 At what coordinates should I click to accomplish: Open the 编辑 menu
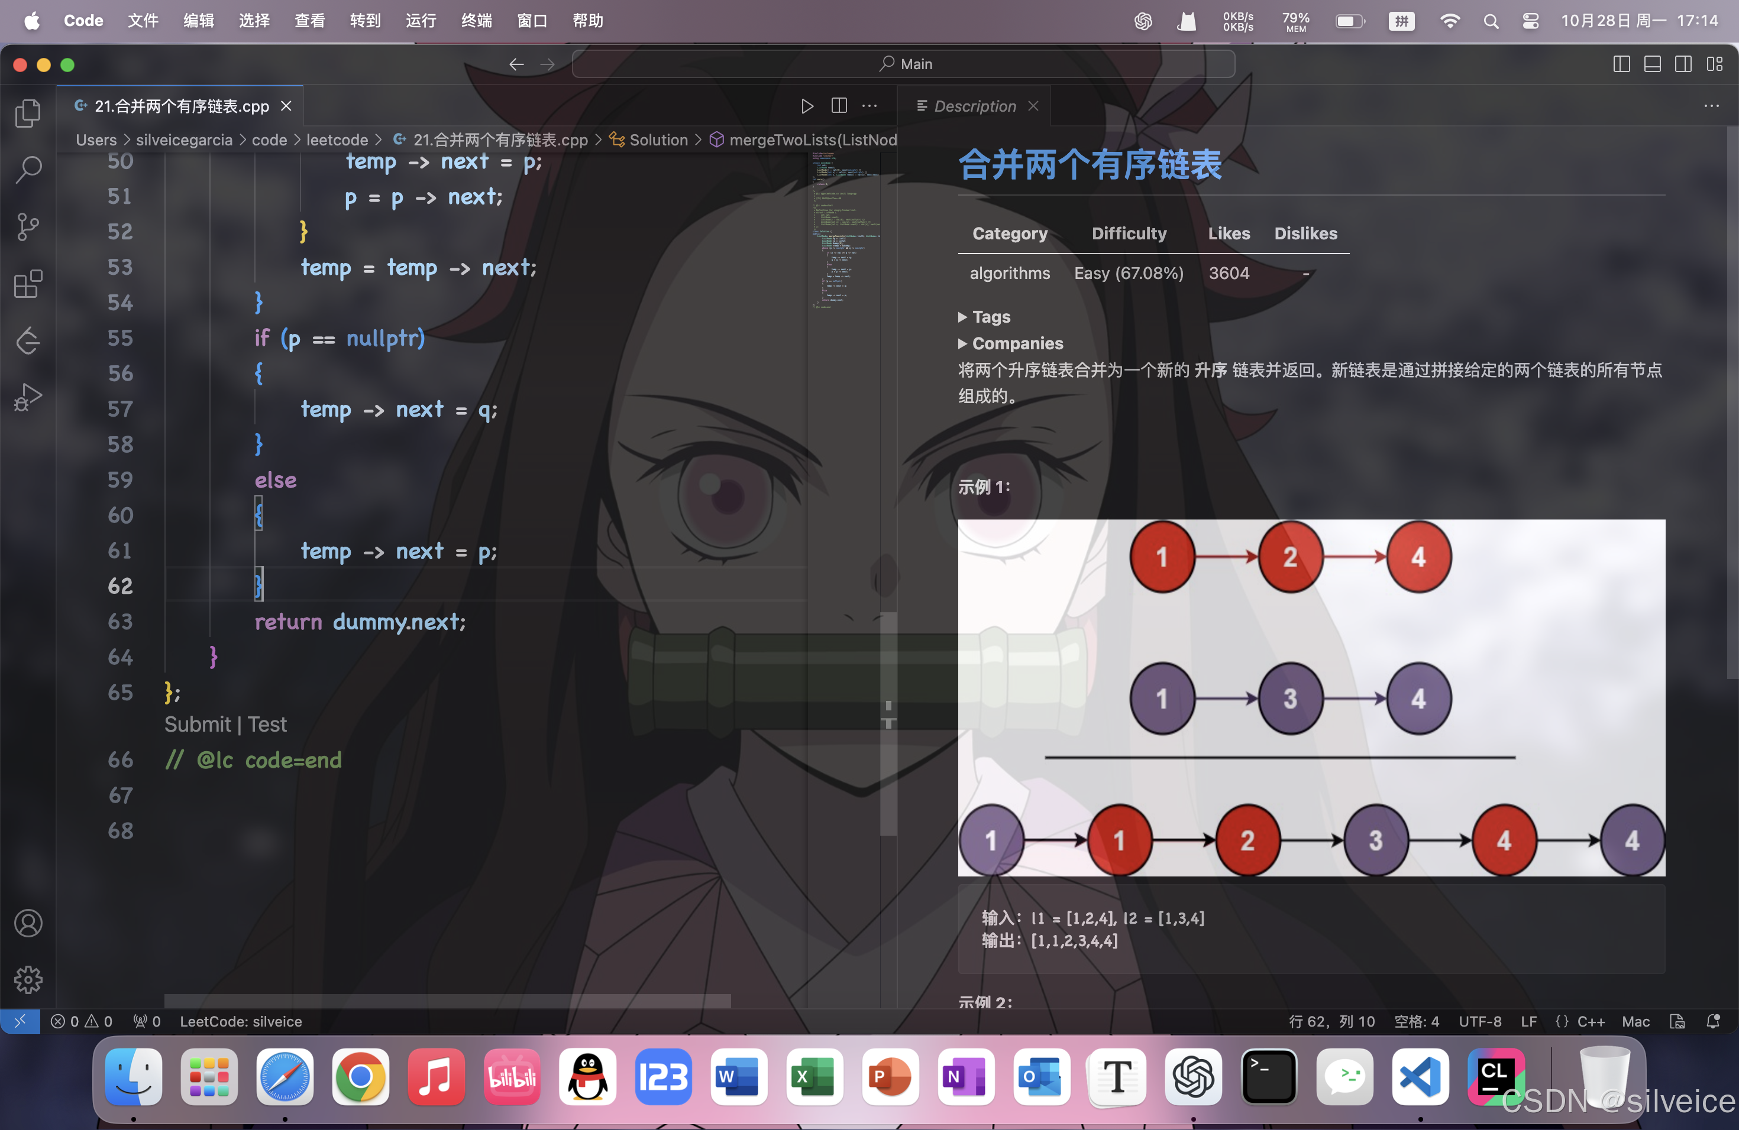[x=199, y=21]
